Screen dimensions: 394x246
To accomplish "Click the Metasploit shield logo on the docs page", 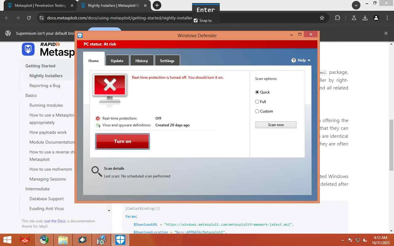I will click(x=28, y=49).
